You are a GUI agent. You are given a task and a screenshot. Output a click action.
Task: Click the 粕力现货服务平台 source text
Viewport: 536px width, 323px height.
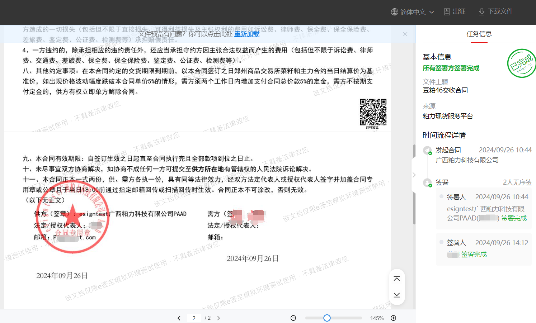tap(448, 116)
